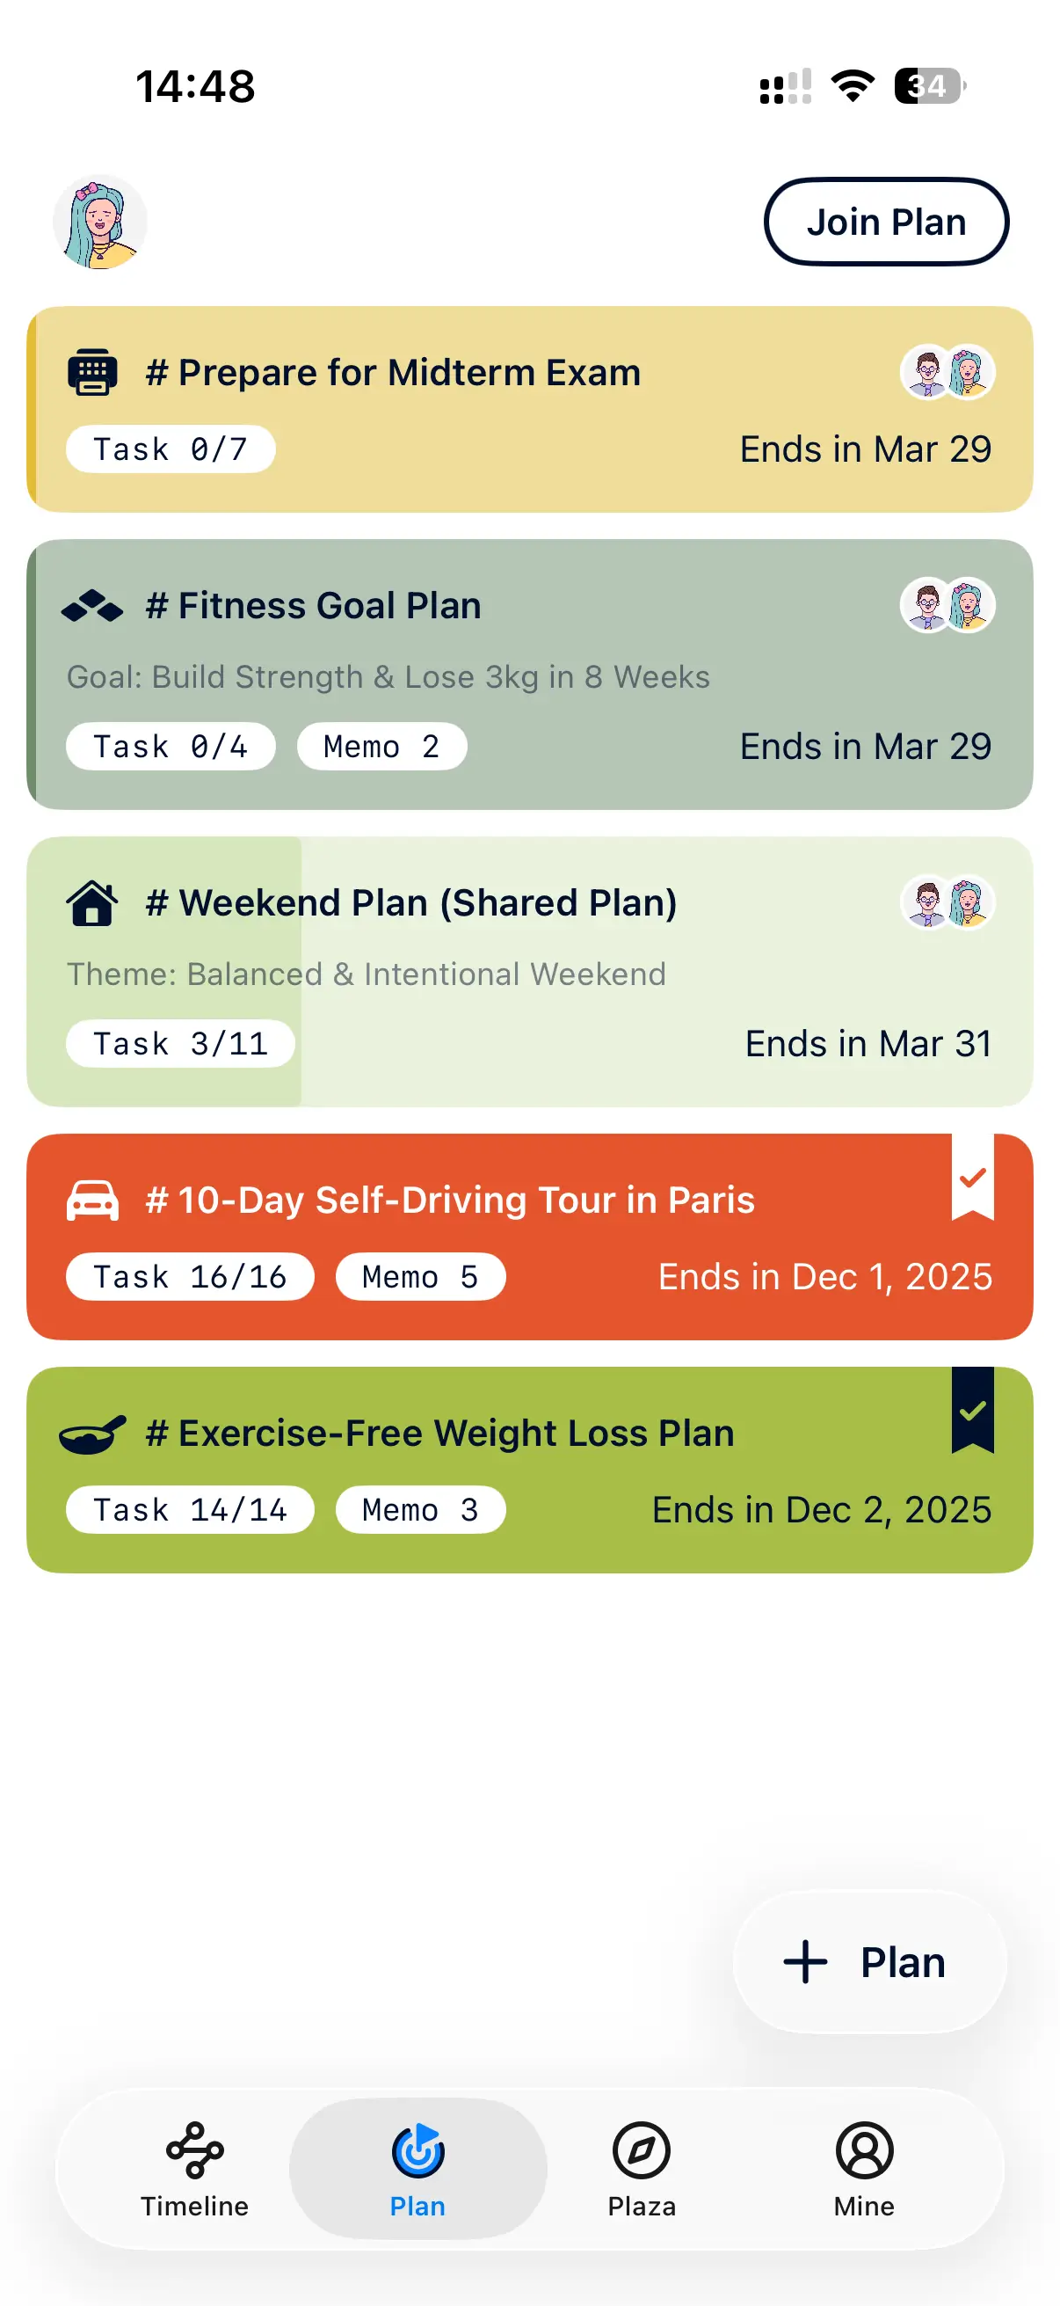Open the Plaza compass tab
Viewport: 1060px width, 2306px height.
point(642,2167)
